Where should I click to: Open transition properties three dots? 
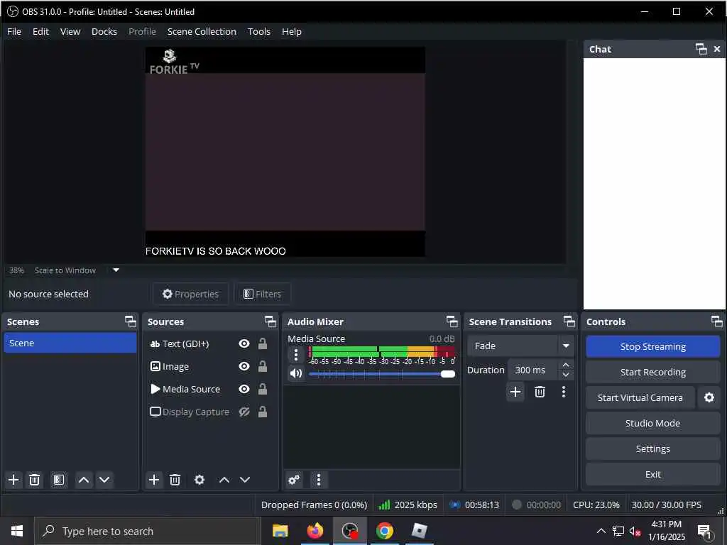[x=564, y=392]
